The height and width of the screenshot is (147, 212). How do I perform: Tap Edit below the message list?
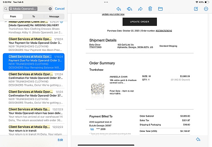pyautogui.click(x=60, y=140)
